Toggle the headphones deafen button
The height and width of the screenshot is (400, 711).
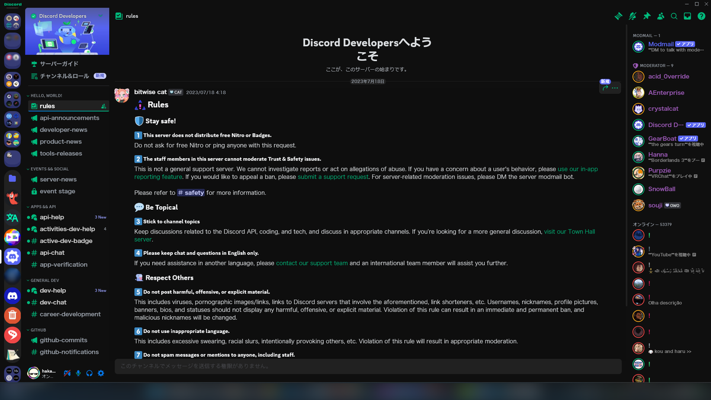pos(89,373)
